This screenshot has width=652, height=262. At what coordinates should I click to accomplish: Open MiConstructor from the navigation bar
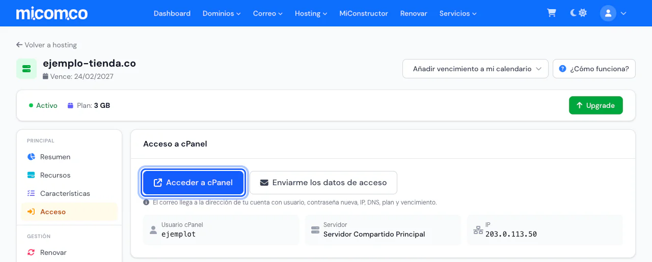tap(364, 13)
